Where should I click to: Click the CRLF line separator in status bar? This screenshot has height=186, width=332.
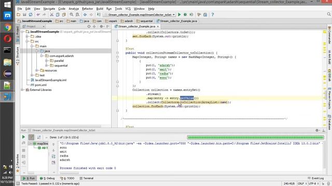point(302,184)
